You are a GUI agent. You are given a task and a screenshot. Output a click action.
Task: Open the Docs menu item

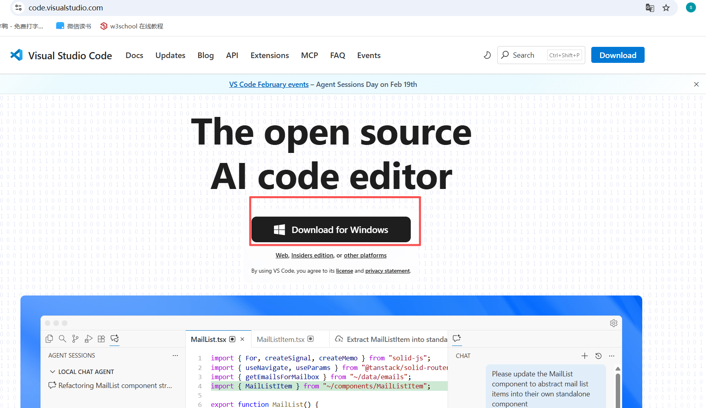point(134,55)
